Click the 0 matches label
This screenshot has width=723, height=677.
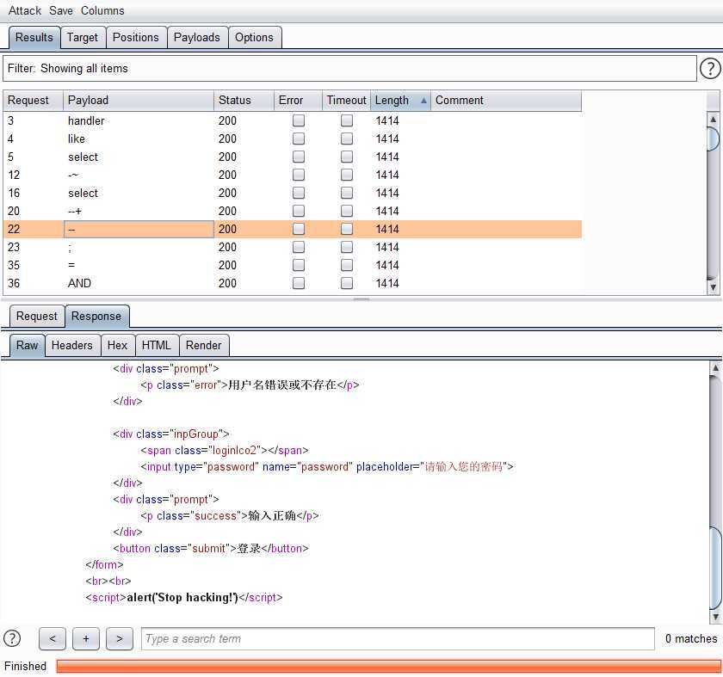(x=691, y=639)
